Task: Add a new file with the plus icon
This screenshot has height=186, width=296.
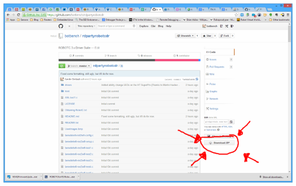Action: [x=121, y=66]
